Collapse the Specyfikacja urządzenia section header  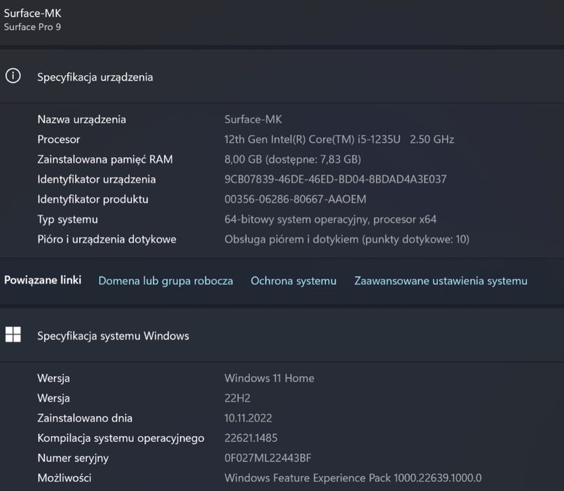pyautogui.click(x=282, y=76)
